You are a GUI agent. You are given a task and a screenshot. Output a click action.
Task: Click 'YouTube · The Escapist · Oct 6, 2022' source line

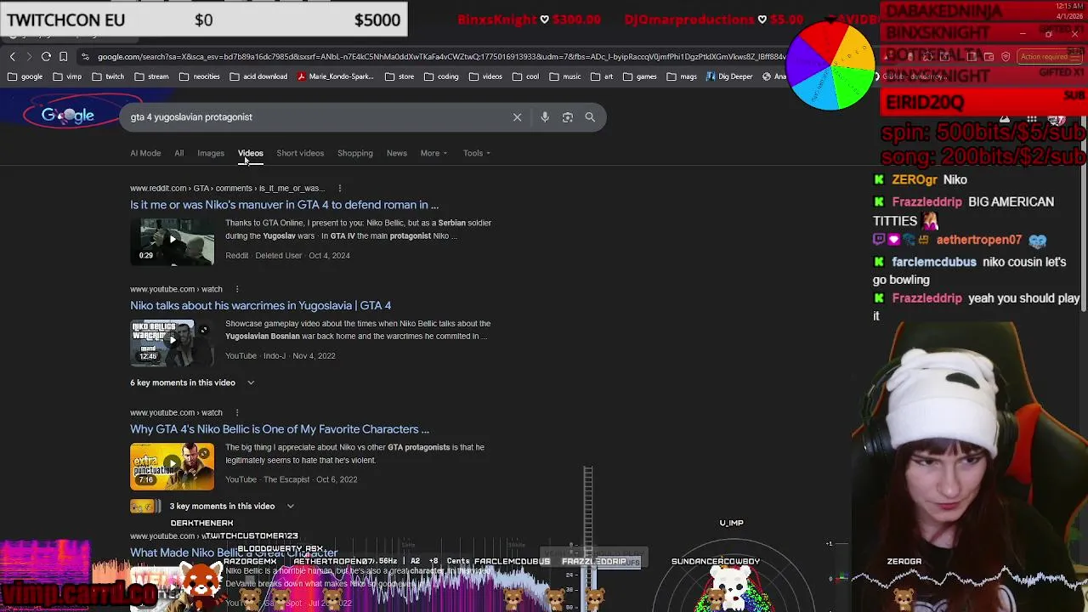(x=292, y=479)
